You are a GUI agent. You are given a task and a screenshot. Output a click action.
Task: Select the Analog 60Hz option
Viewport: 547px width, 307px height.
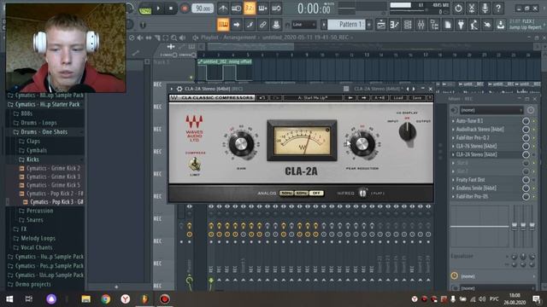coord(302,194)
